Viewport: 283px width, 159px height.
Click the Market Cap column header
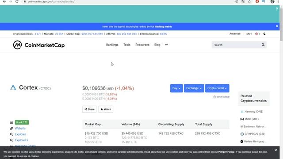tap(92, 124)
